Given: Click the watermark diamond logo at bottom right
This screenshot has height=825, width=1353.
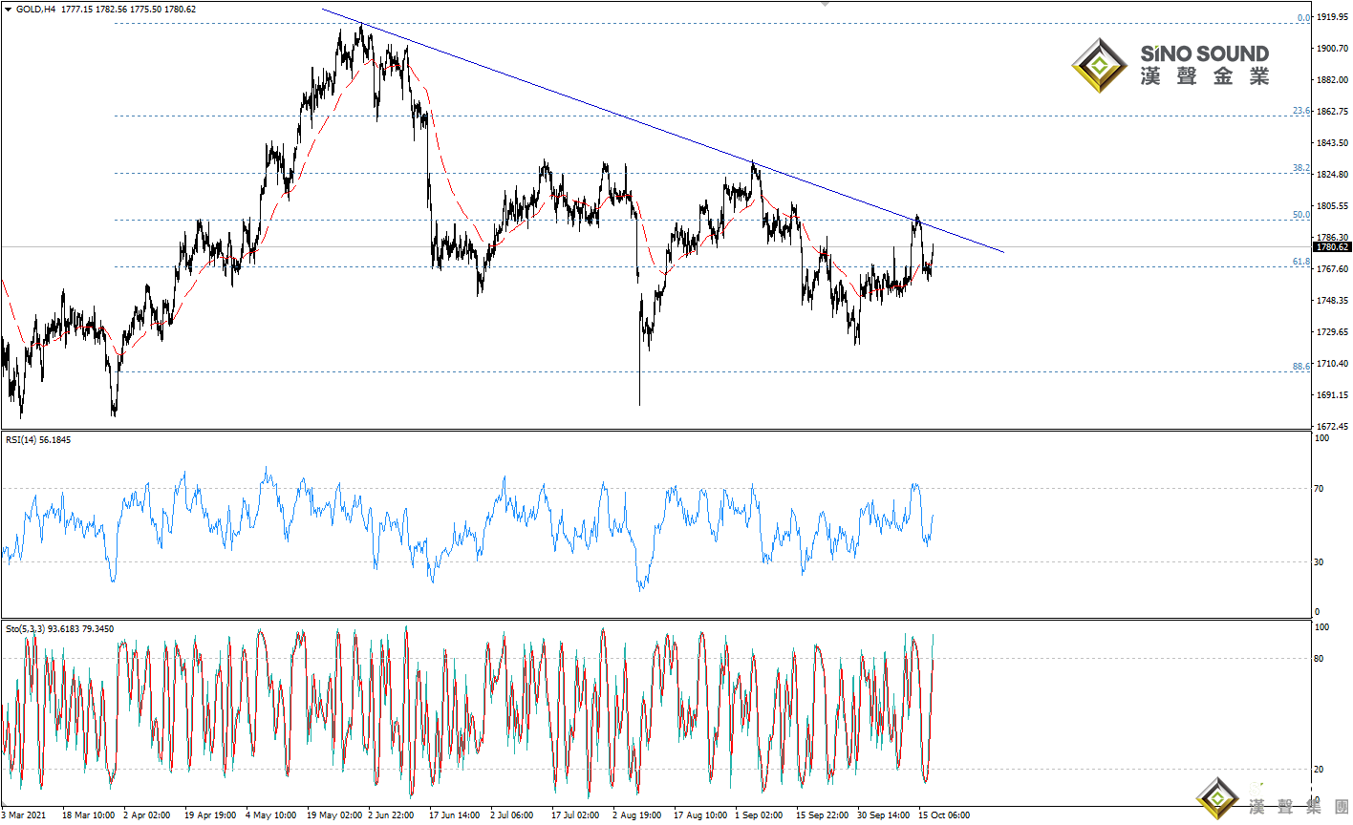Looking at the screenshot, I should [x=1217, y=797].
